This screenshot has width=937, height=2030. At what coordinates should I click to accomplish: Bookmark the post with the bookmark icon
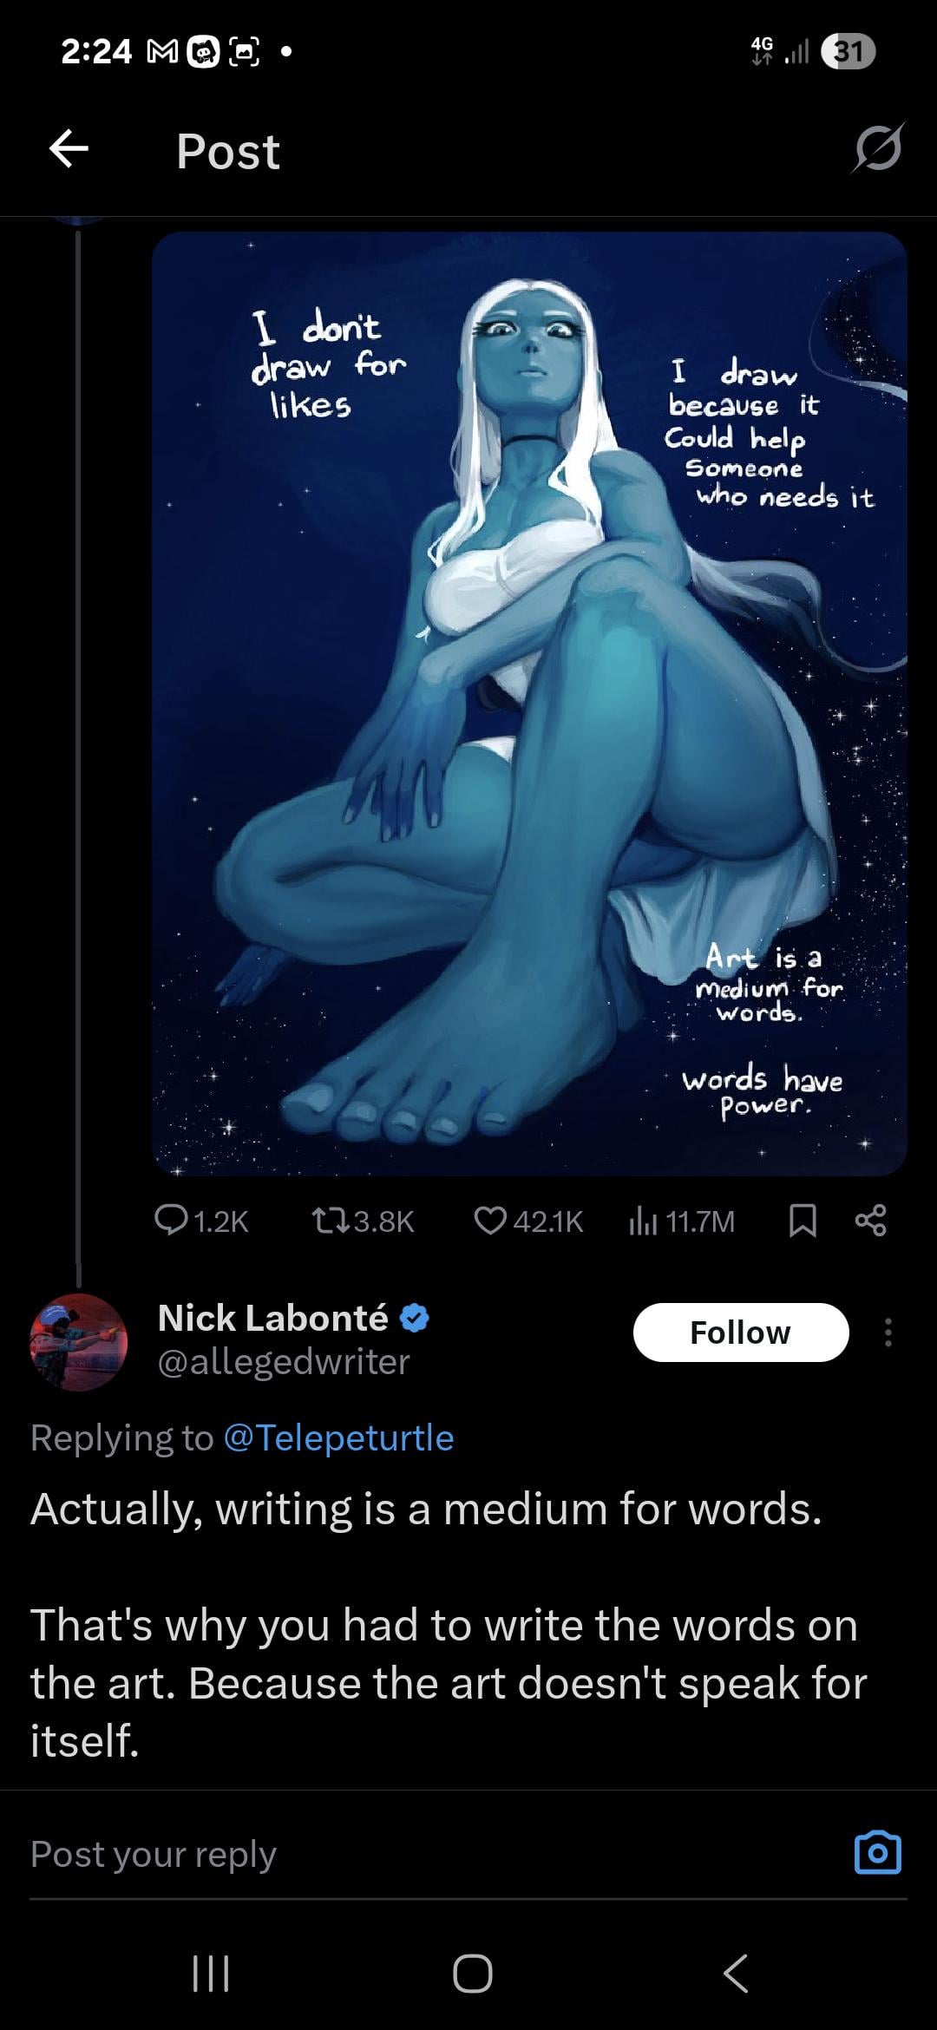(803, 1221)
